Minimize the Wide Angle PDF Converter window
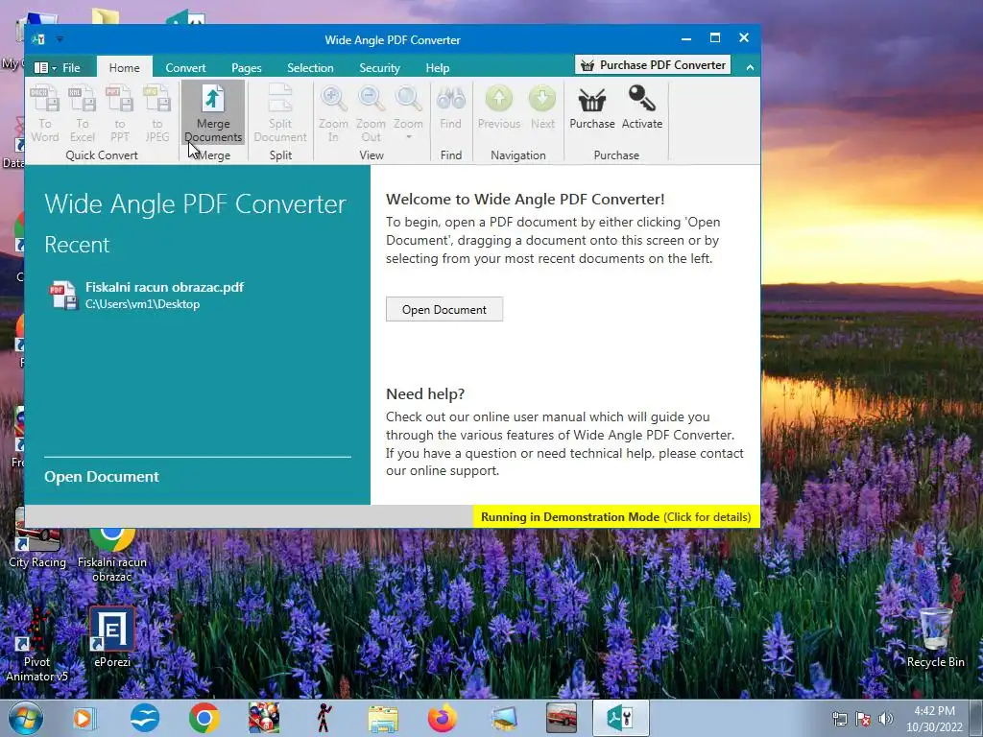 685,38
